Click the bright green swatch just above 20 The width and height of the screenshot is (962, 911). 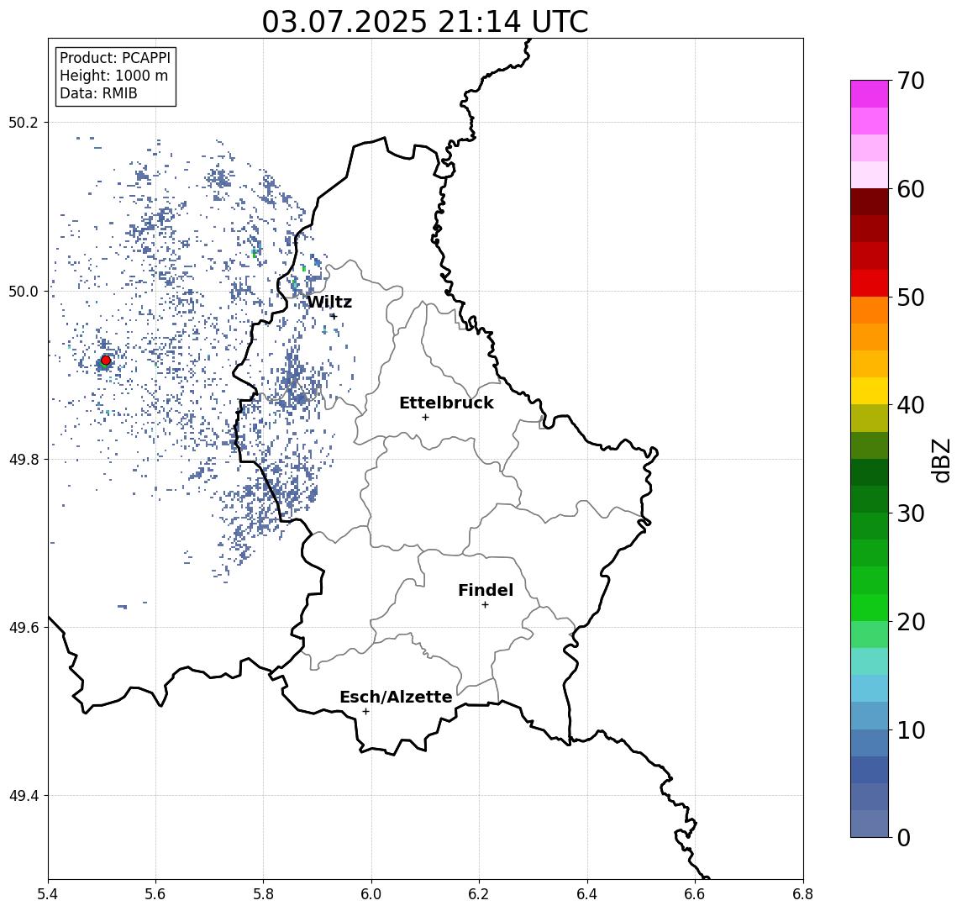[x=870, y=608]
